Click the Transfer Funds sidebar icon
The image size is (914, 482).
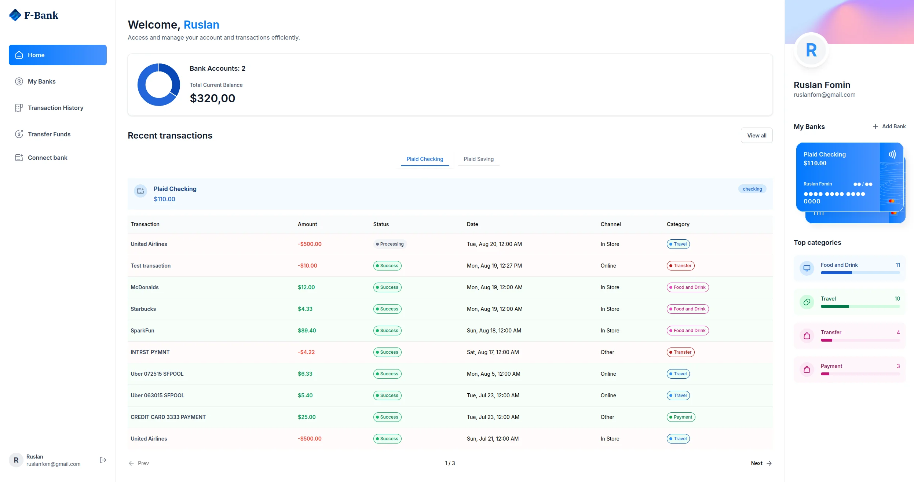pyautogui.click(x=19, y=134)
